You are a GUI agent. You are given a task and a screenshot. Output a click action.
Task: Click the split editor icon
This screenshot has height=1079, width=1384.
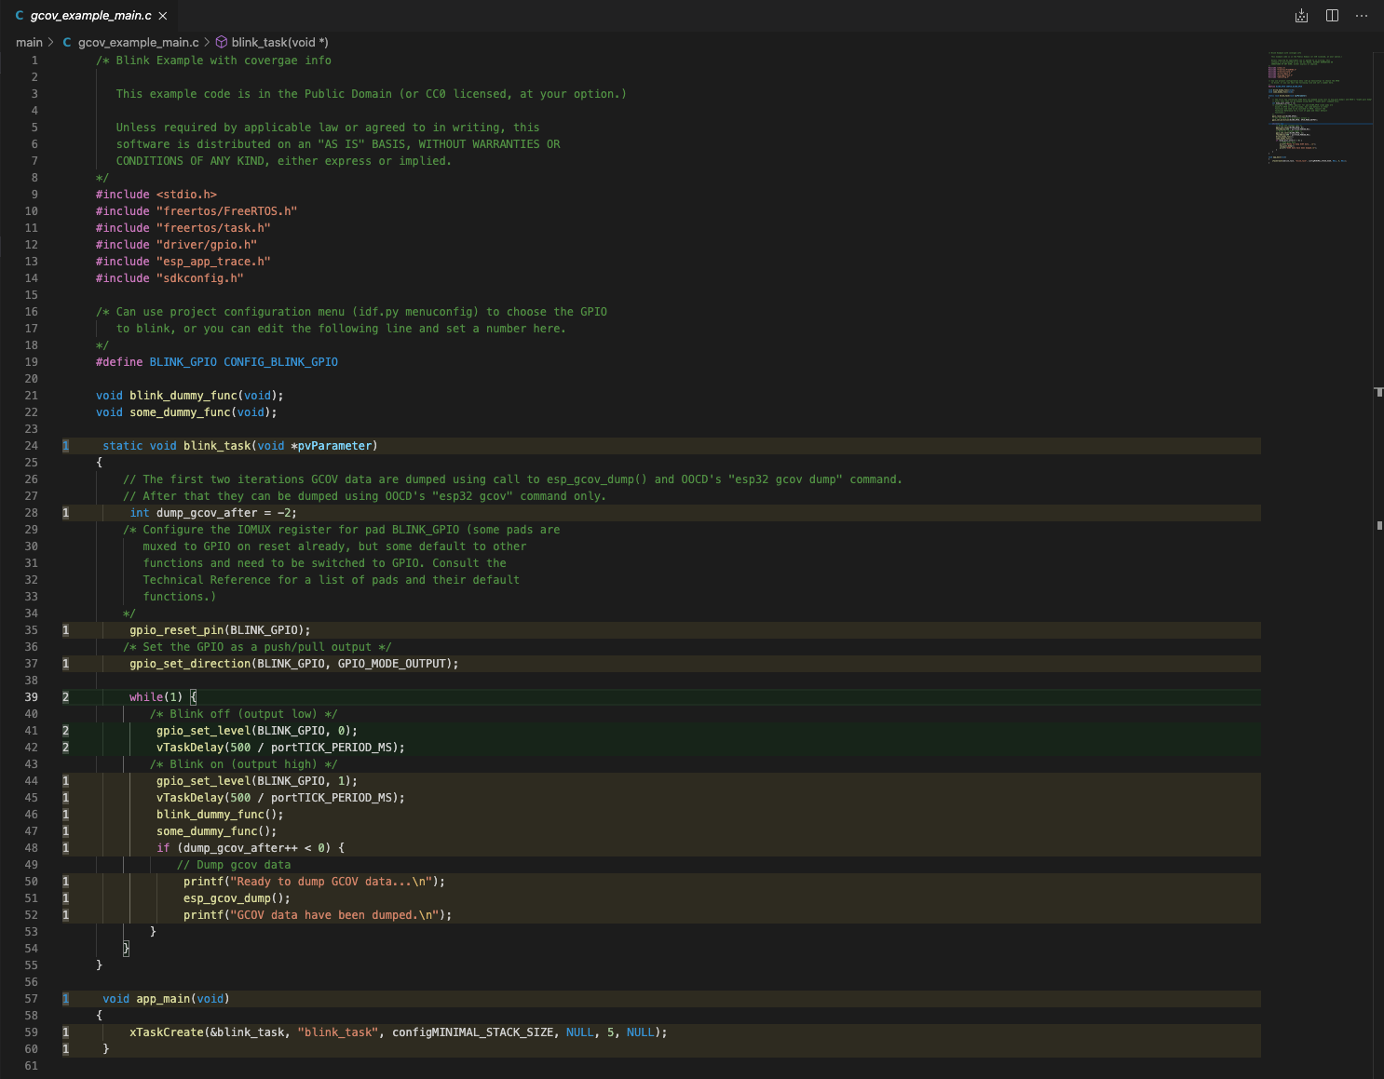tap(1331, 16)
